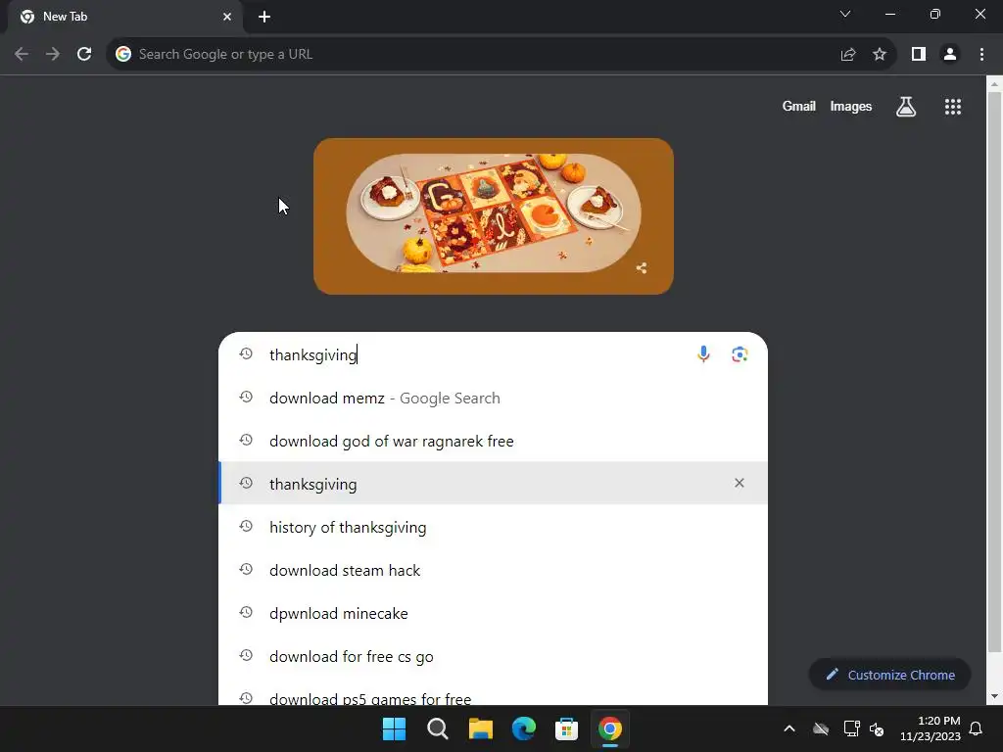Screen dimensions: 1003x752
Task: Open Search Labs flask icon
Action: (906, 107)
